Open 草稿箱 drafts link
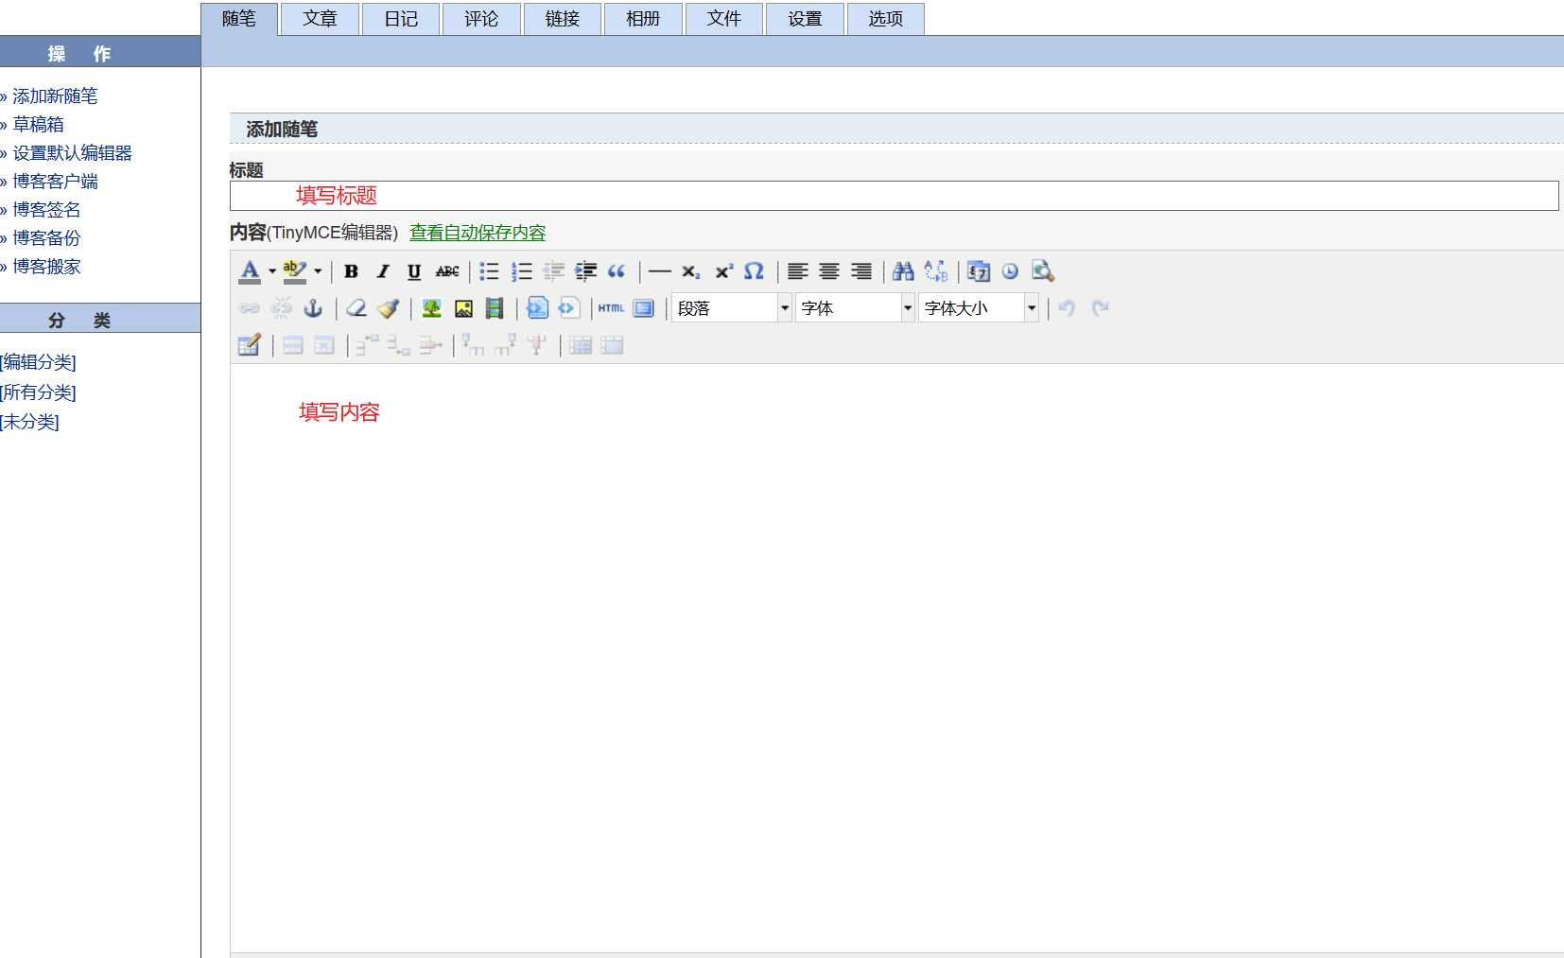 (x=38, y=125)
